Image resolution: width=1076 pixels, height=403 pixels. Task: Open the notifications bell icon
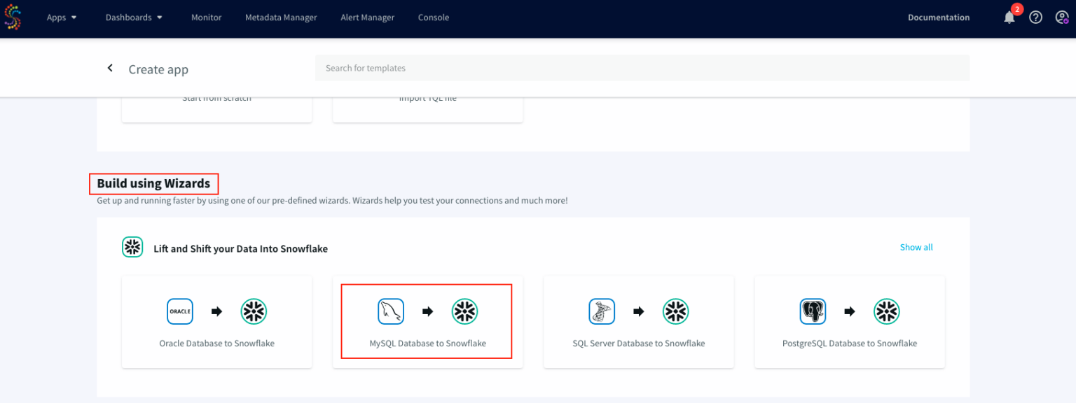tap(1009, 17)
